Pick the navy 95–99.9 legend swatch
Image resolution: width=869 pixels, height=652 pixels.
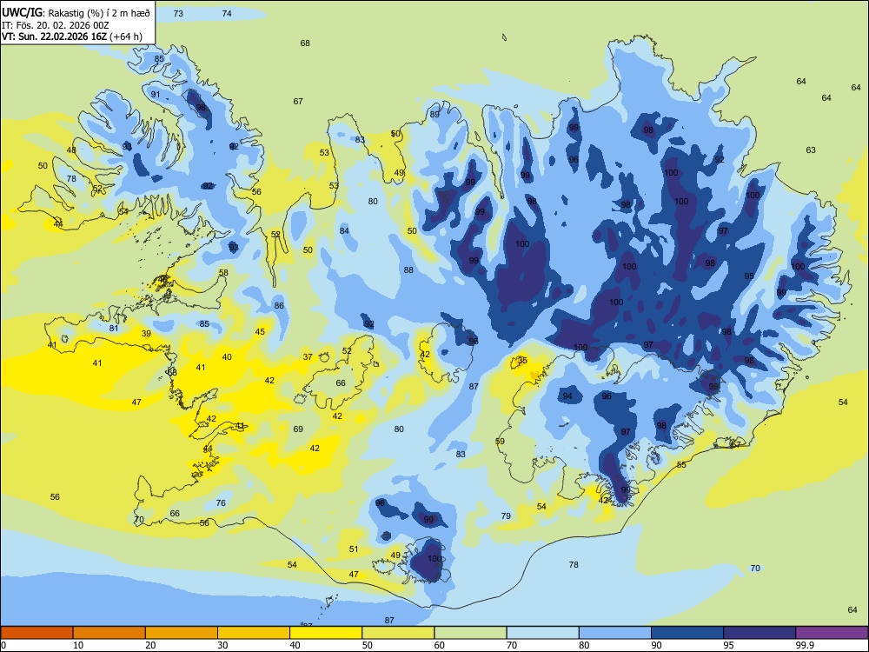pyautogui.click(x=760, y=633)
